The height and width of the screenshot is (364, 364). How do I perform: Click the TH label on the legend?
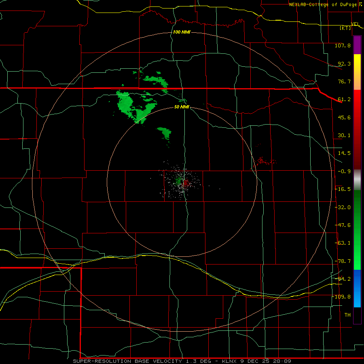[347, 315]
